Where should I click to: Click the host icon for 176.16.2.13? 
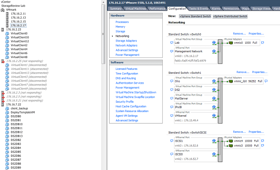click(x=7, y=18)
